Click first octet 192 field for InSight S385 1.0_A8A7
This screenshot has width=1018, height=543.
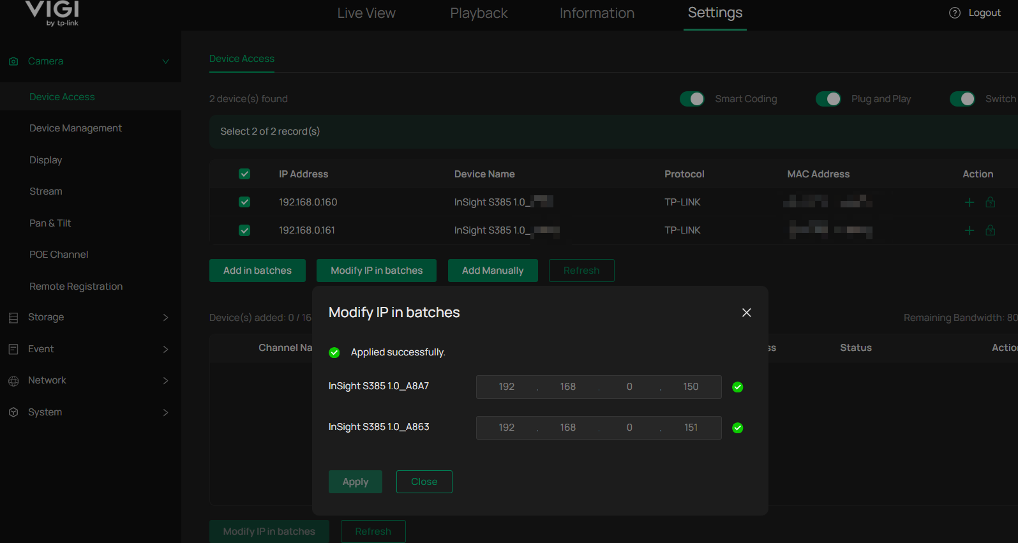507,387
